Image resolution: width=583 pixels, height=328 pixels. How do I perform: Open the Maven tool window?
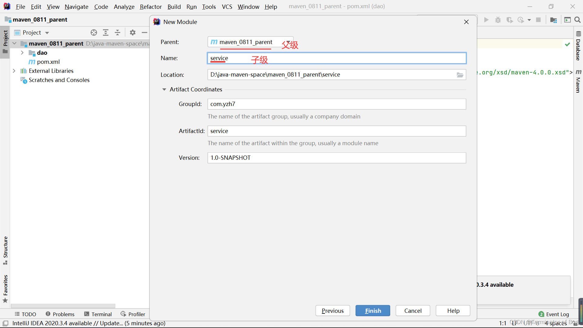578,81
